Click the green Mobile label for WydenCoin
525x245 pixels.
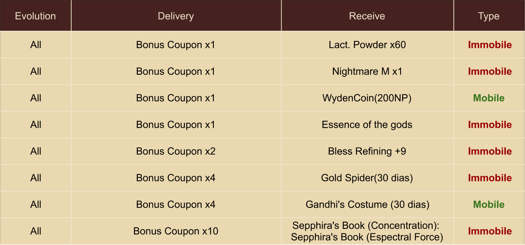[x=489, y=98]
